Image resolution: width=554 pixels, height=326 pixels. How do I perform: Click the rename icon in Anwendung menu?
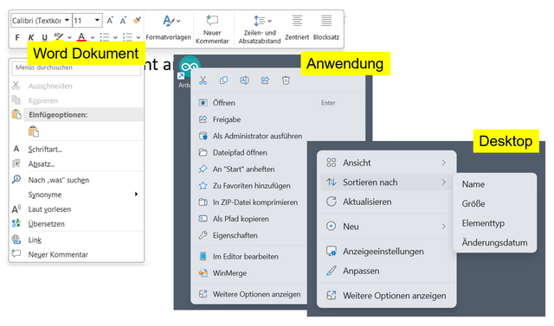tap(244, 80)
